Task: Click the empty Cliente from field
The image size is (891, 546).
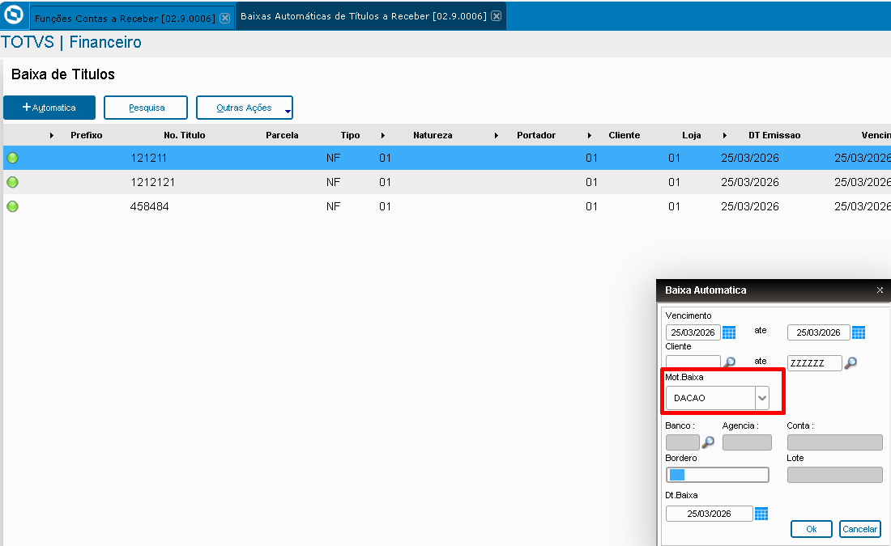Action: [x=693, y=362]
